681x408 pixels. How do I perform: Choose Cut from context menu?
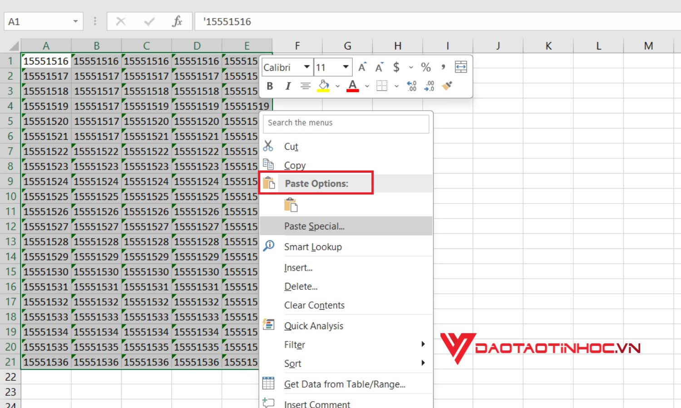coord(346,146)
